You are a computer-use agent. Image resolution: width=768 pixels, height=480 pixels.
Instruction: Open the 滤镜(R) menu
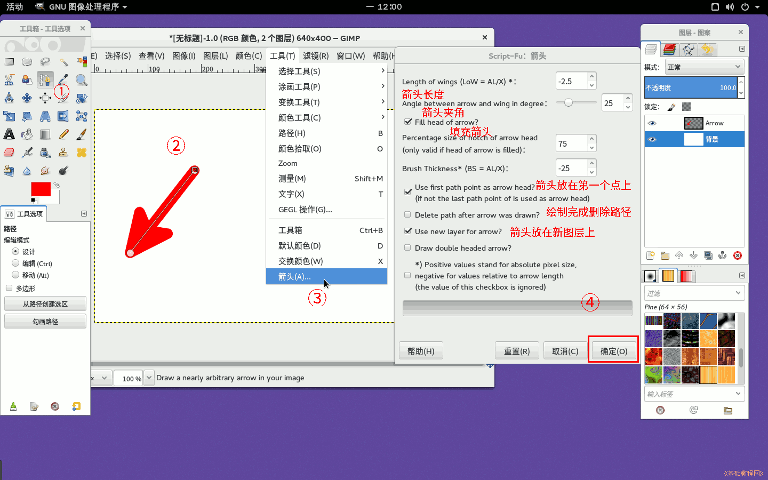[x=316, y=55]
